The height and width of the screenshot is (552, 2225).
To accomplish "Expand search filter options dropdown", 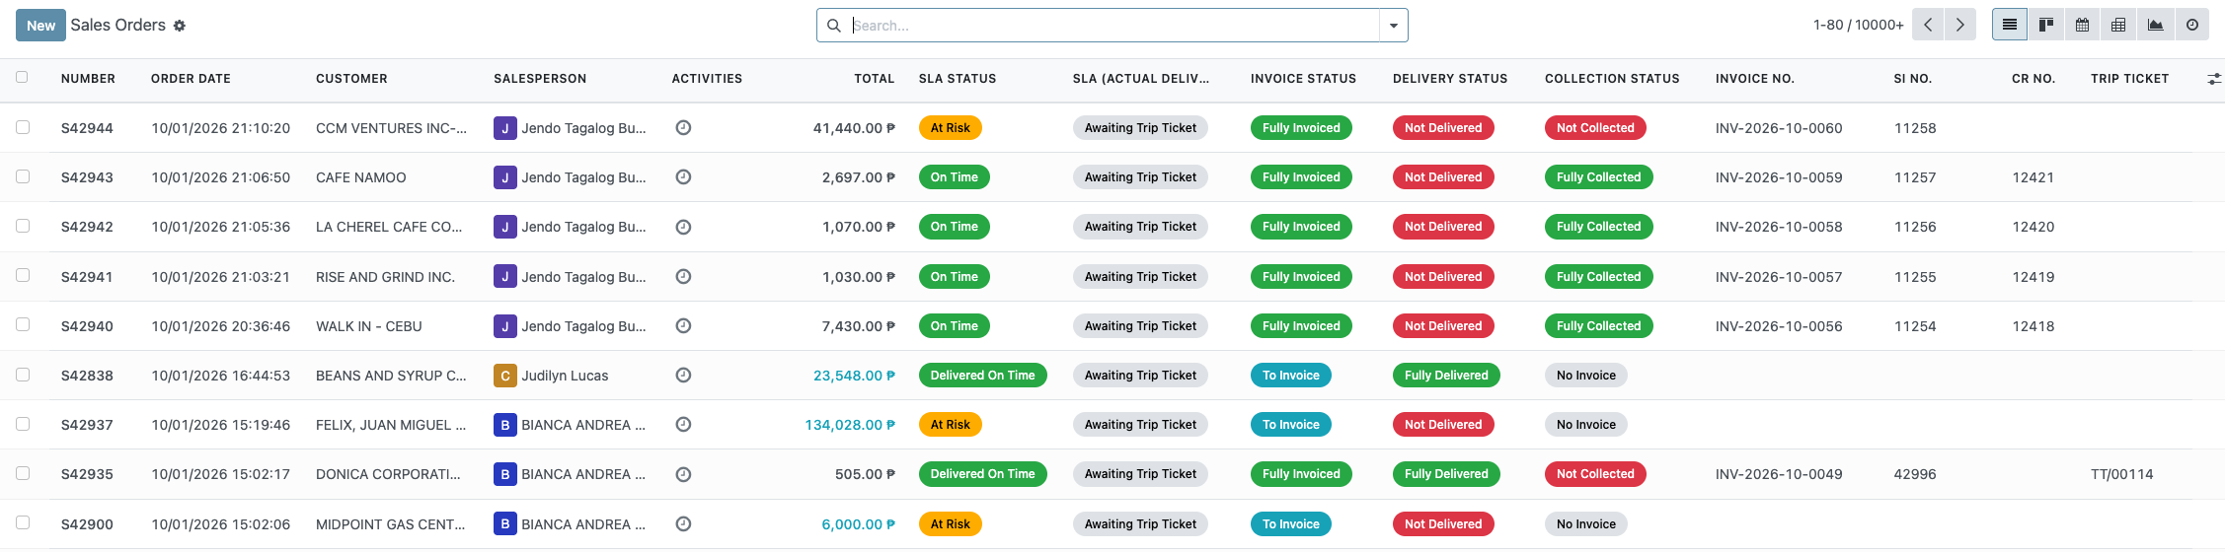I will tap(1393, 26).
